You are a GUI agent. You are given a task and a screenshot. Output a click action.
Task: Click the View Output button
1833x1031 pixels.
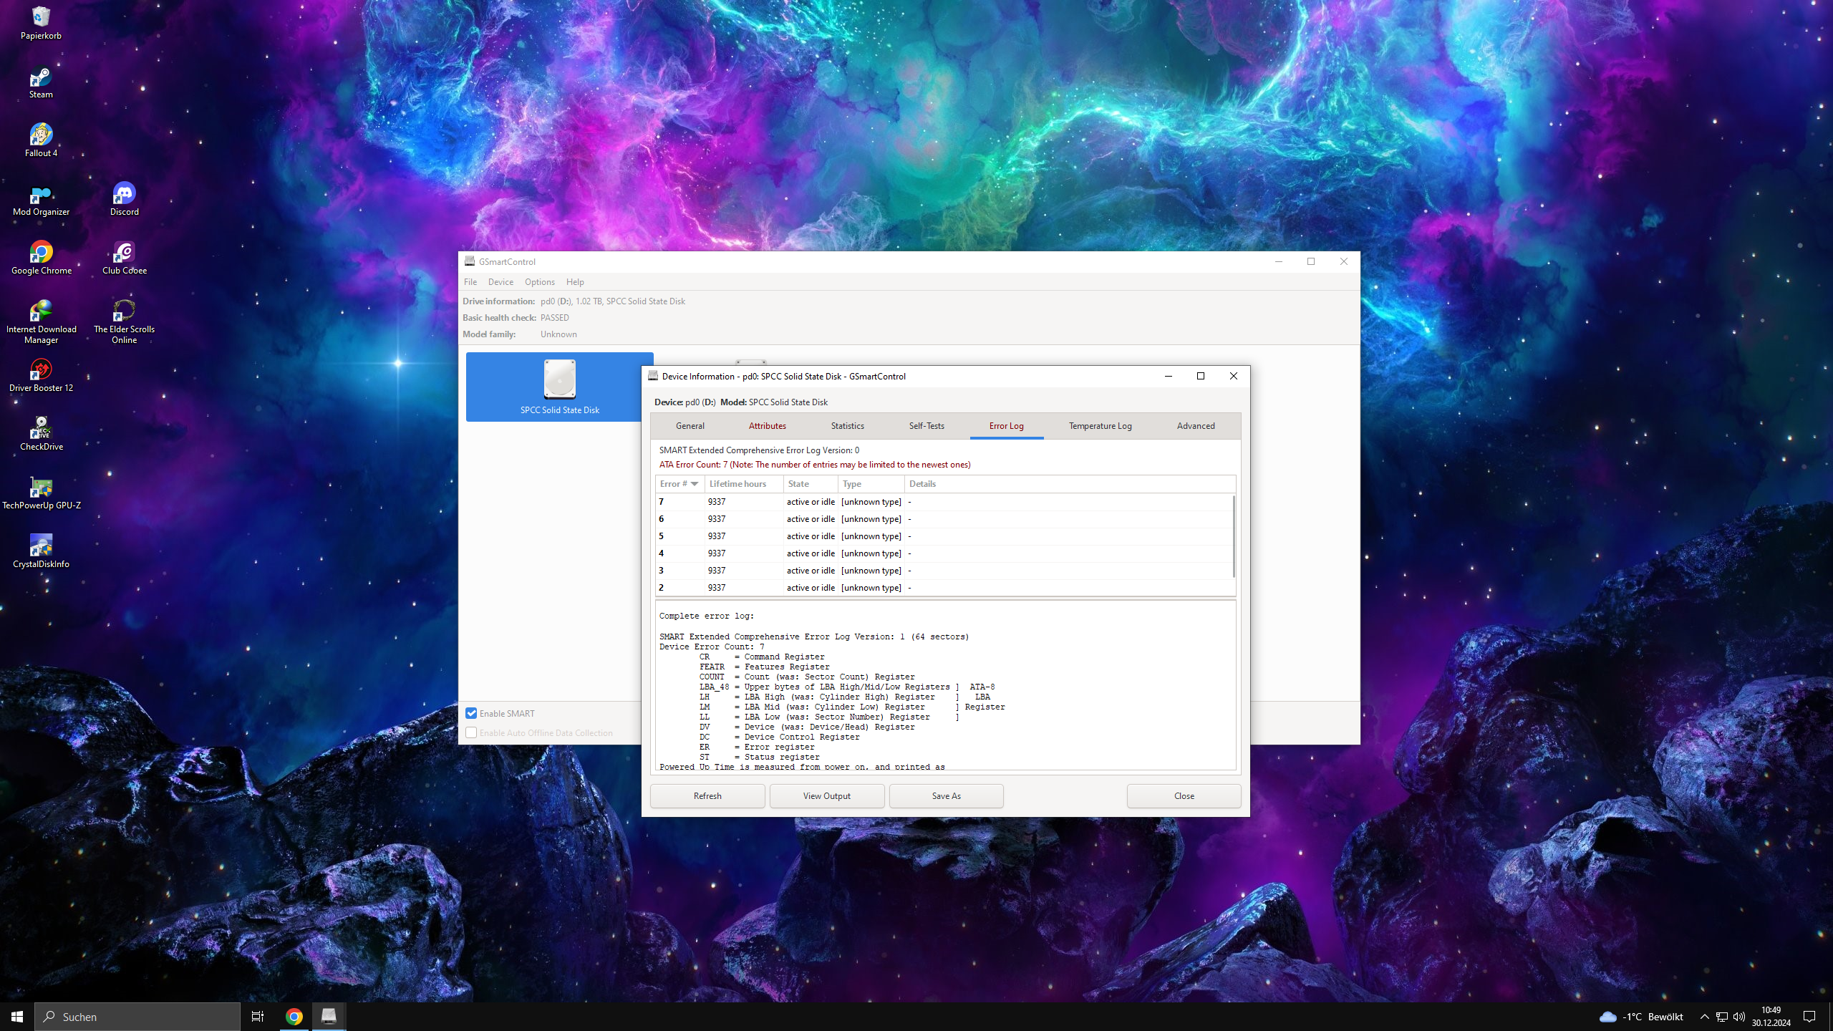pyautogui.click(x=826, y=795)
